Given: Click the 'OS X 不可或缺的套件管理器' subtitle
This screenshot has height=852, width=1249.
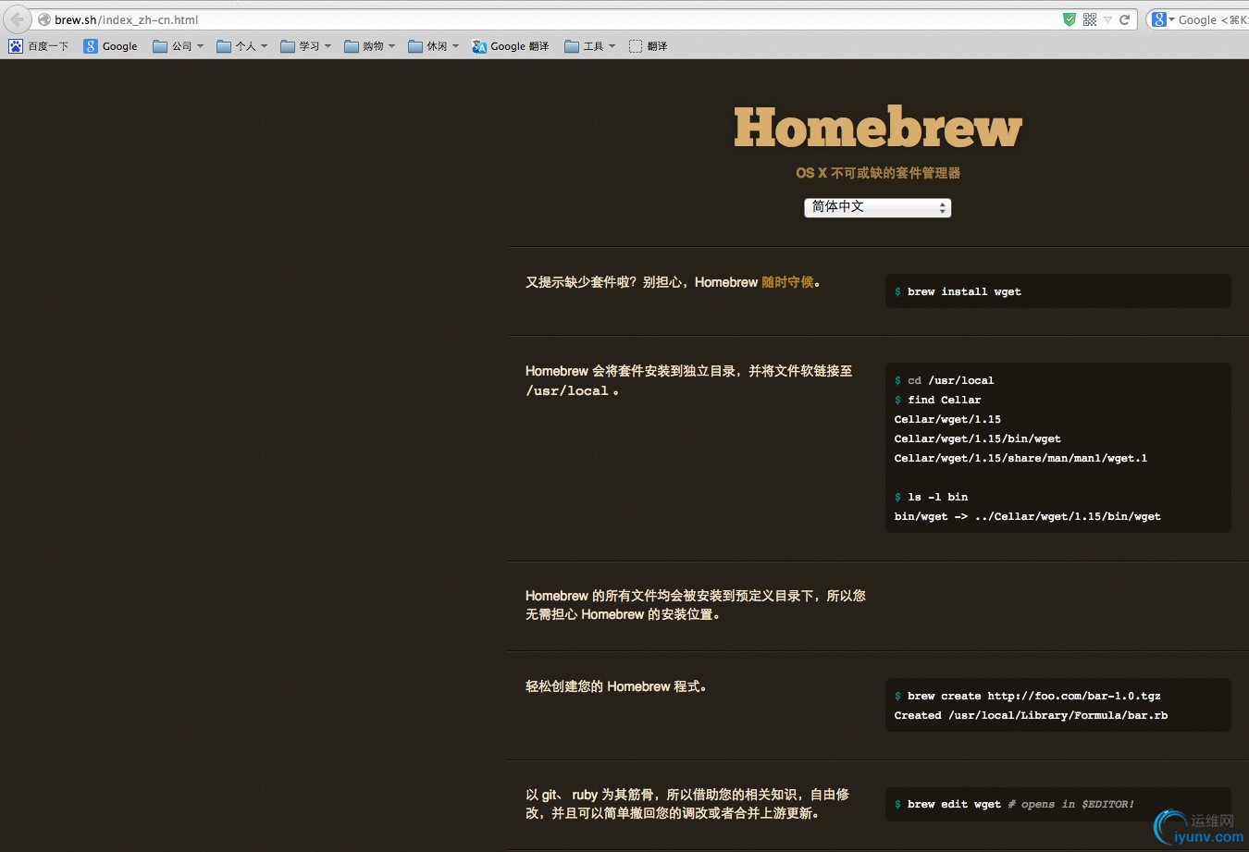Looking at the screenshot, I should (x=878, y=173).
